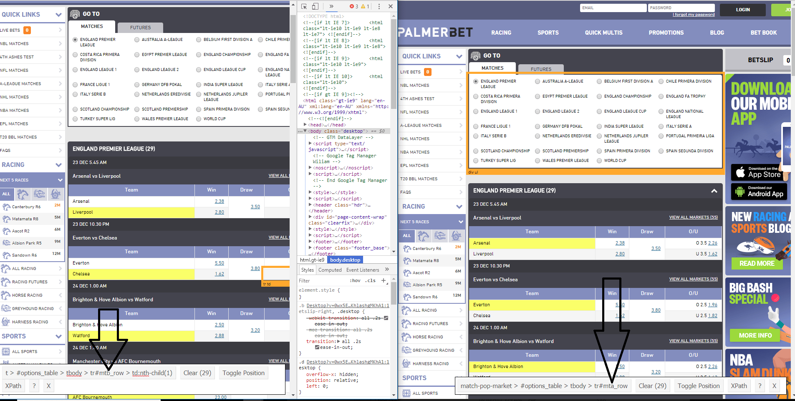Image resolution: width=795 pixels, height=401 pixels.
Task: Open the PROMOTIONS navigation menu item
Action: pos(666,33)
